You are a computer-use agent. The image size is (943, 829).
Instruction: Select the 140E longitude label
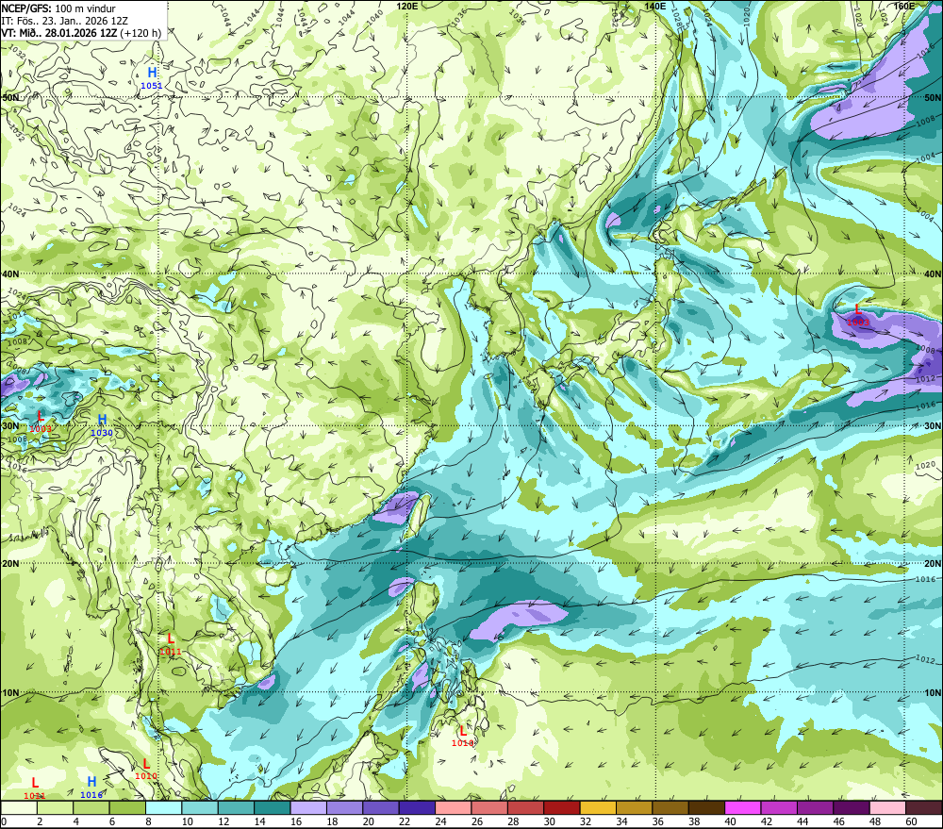tap(655, 6)
